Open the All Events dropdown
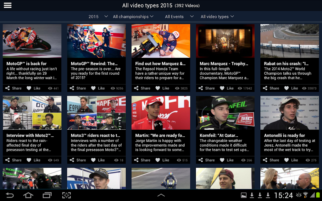 (179, 17)
